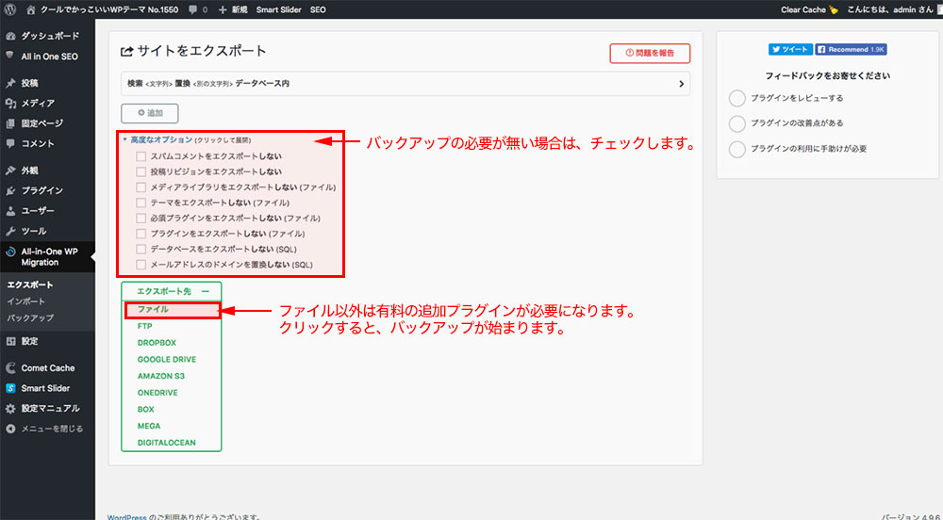Open インポート submenu item
Screen dimensions: 943x520
coord(25,301)
